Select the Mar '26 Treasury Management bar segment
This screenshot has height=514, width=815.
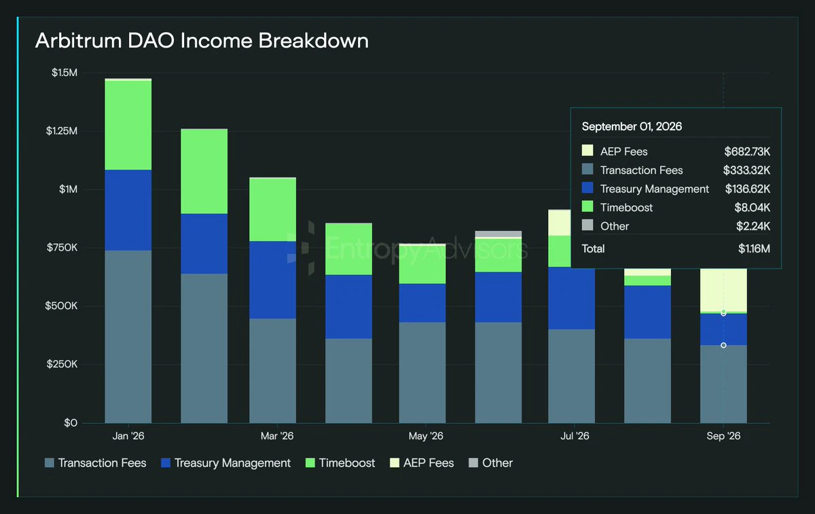tap(272, 280)
